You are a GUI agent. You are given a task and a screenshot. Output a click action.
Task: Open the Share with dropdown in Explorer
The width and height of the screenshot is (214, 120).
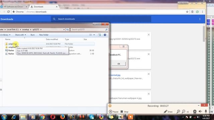coord(20,35)
